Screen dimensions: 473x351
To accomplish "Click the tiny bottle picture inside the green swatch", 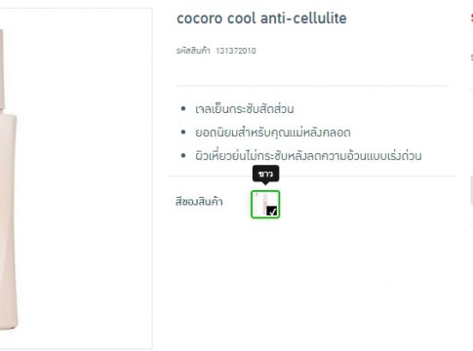I will pos(264,202).
